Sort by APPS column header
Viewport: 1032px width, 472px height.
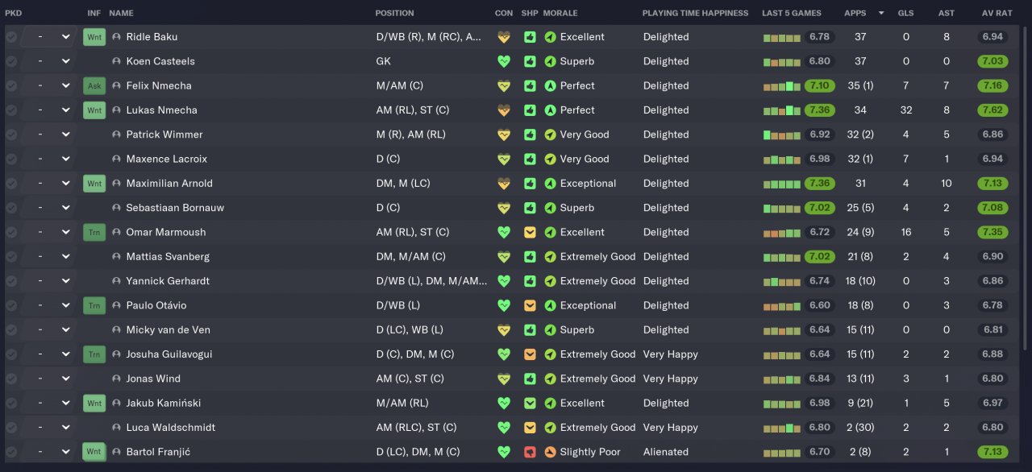855,13
